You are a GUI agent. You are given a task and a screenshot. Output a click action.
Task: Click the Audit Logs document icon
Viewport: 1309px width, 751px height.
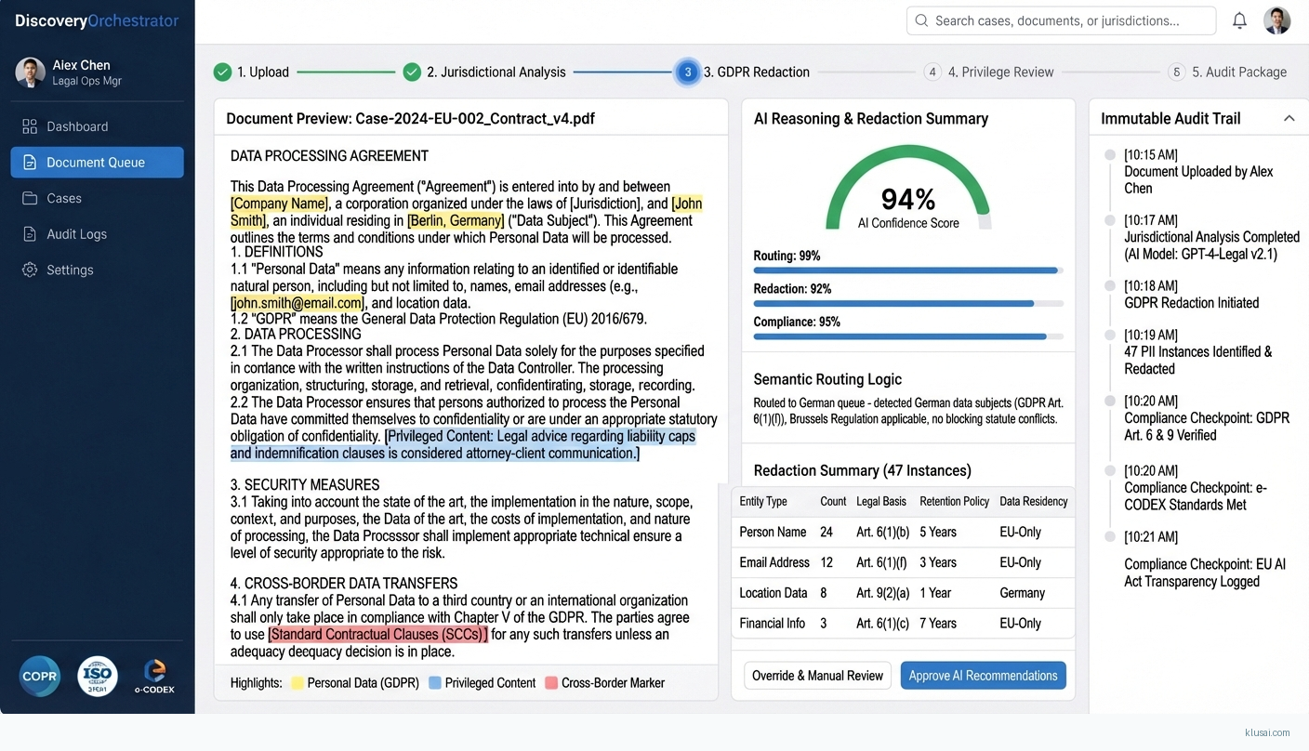(x=30, y=234)
